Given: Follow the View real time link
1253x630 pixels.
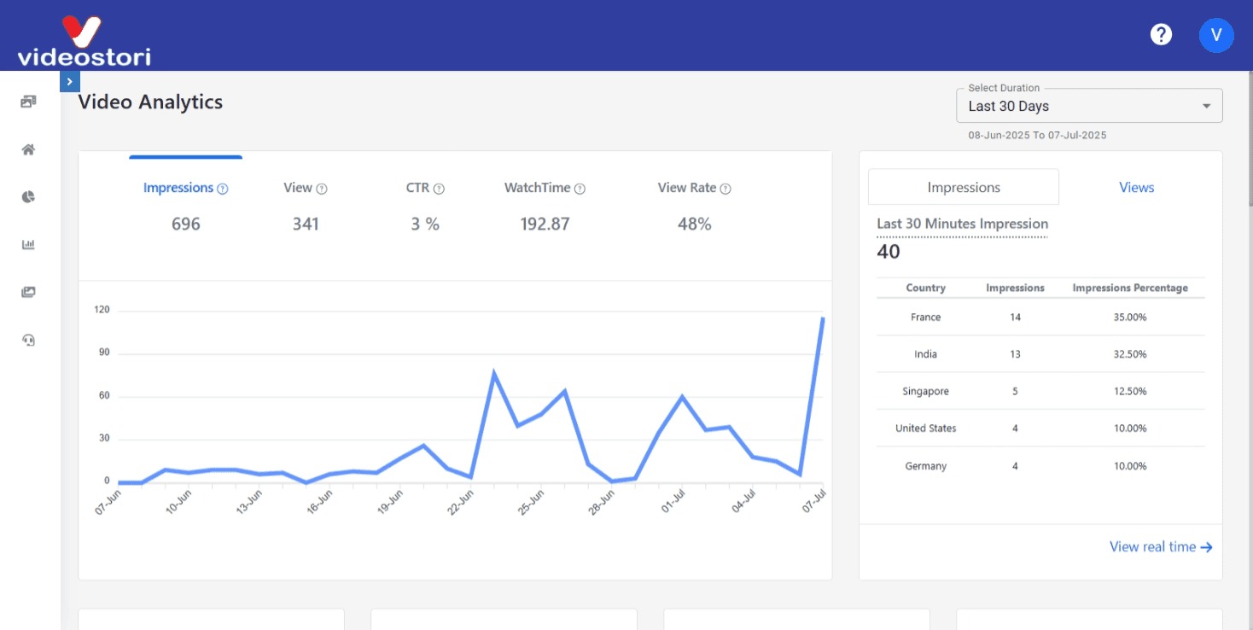Looking at the screenshot, I should [1160, 546].
